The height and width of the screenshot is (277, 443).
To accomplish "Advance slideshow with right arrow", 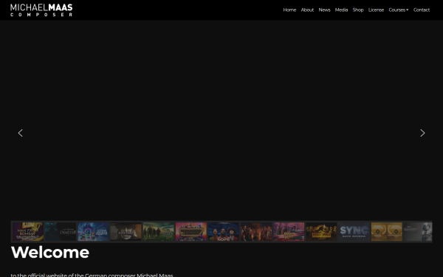I will 422,133.
